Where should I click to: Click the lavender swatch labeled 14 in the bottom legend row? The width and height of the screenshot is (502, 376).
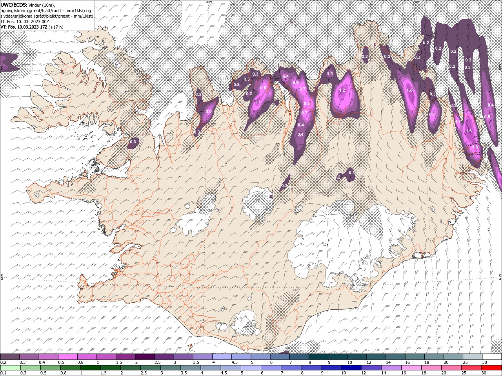coord(391,368)
